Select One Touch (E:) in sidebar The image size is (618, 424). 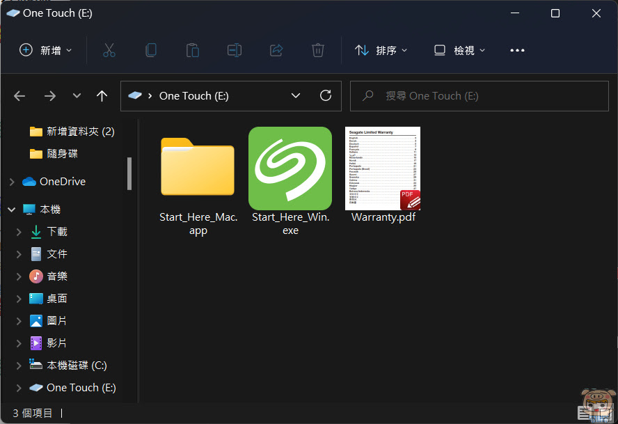(x=72, y=388)
